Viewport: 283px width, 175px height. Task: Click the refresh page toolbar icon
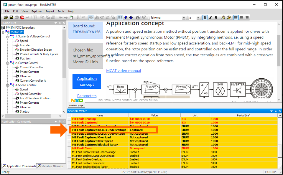click(x=71, y=17)
